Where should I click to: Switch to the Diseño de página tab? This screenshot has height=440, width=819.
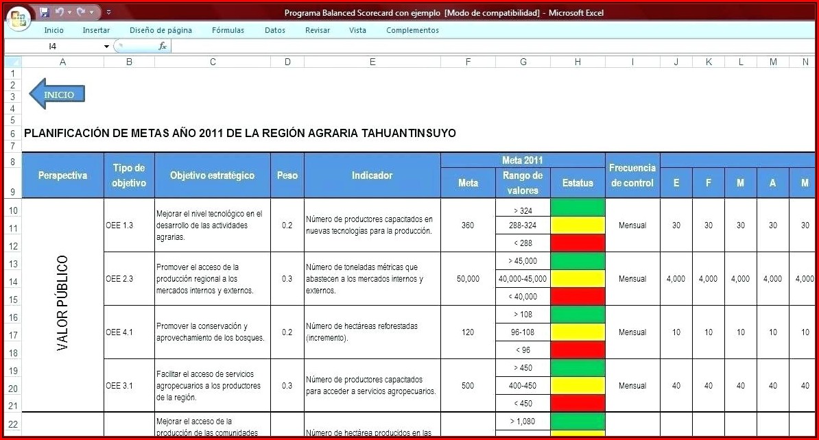tap(161, 30)
